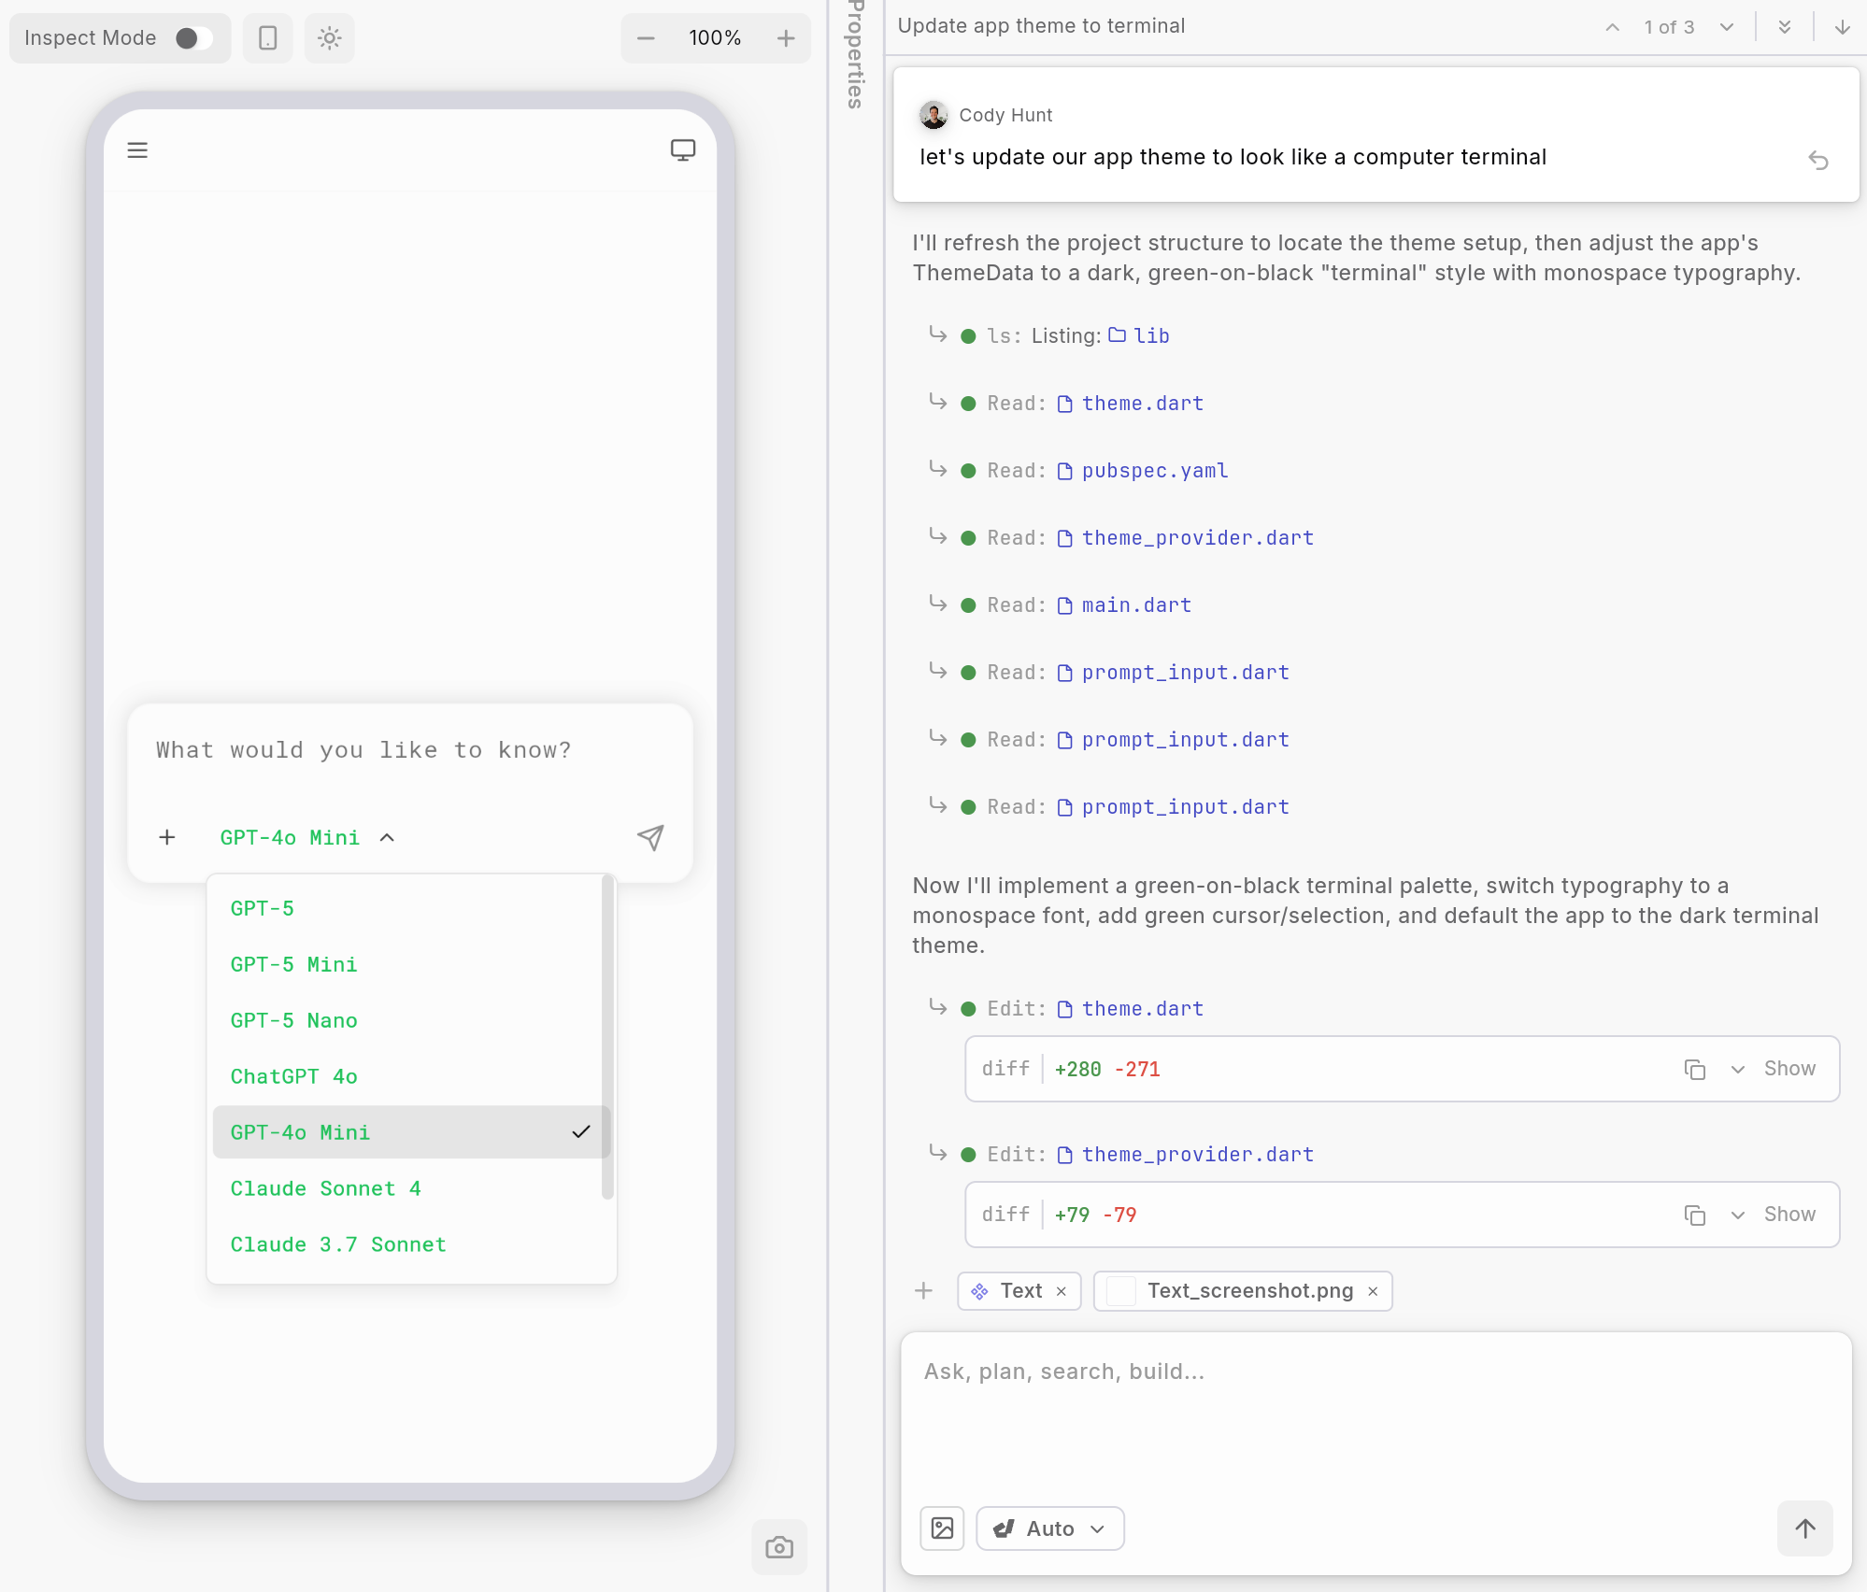The height and width of the screenshot is (1592, 1867).
Task: Click the sun brightness theme icon
Action: [x=330, y=38]
